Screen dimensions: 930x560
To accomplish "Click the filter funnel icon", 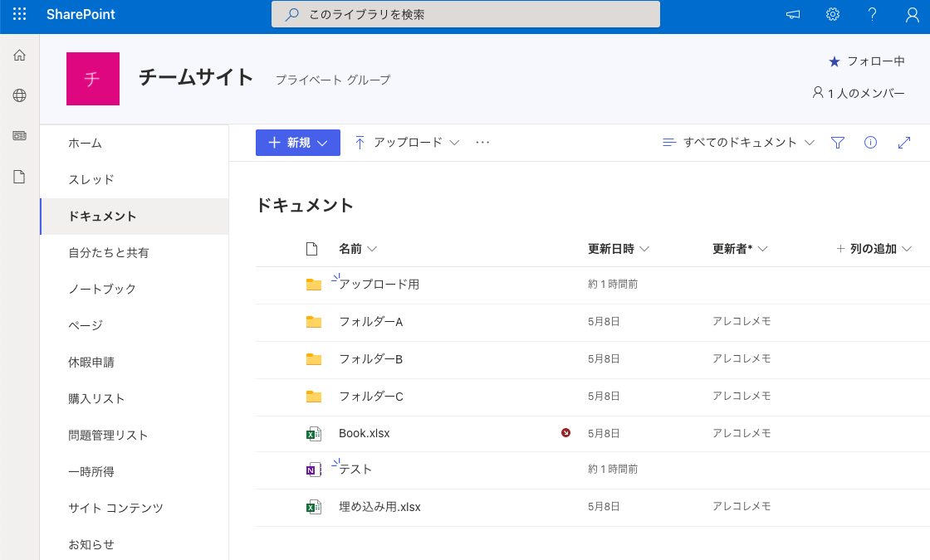I will pyautogui.click(x=837, y=143).
